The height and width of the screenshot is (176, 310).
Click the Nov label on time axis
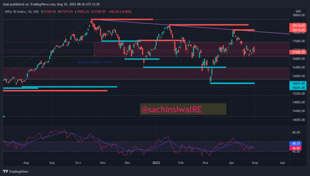(103, 163)
